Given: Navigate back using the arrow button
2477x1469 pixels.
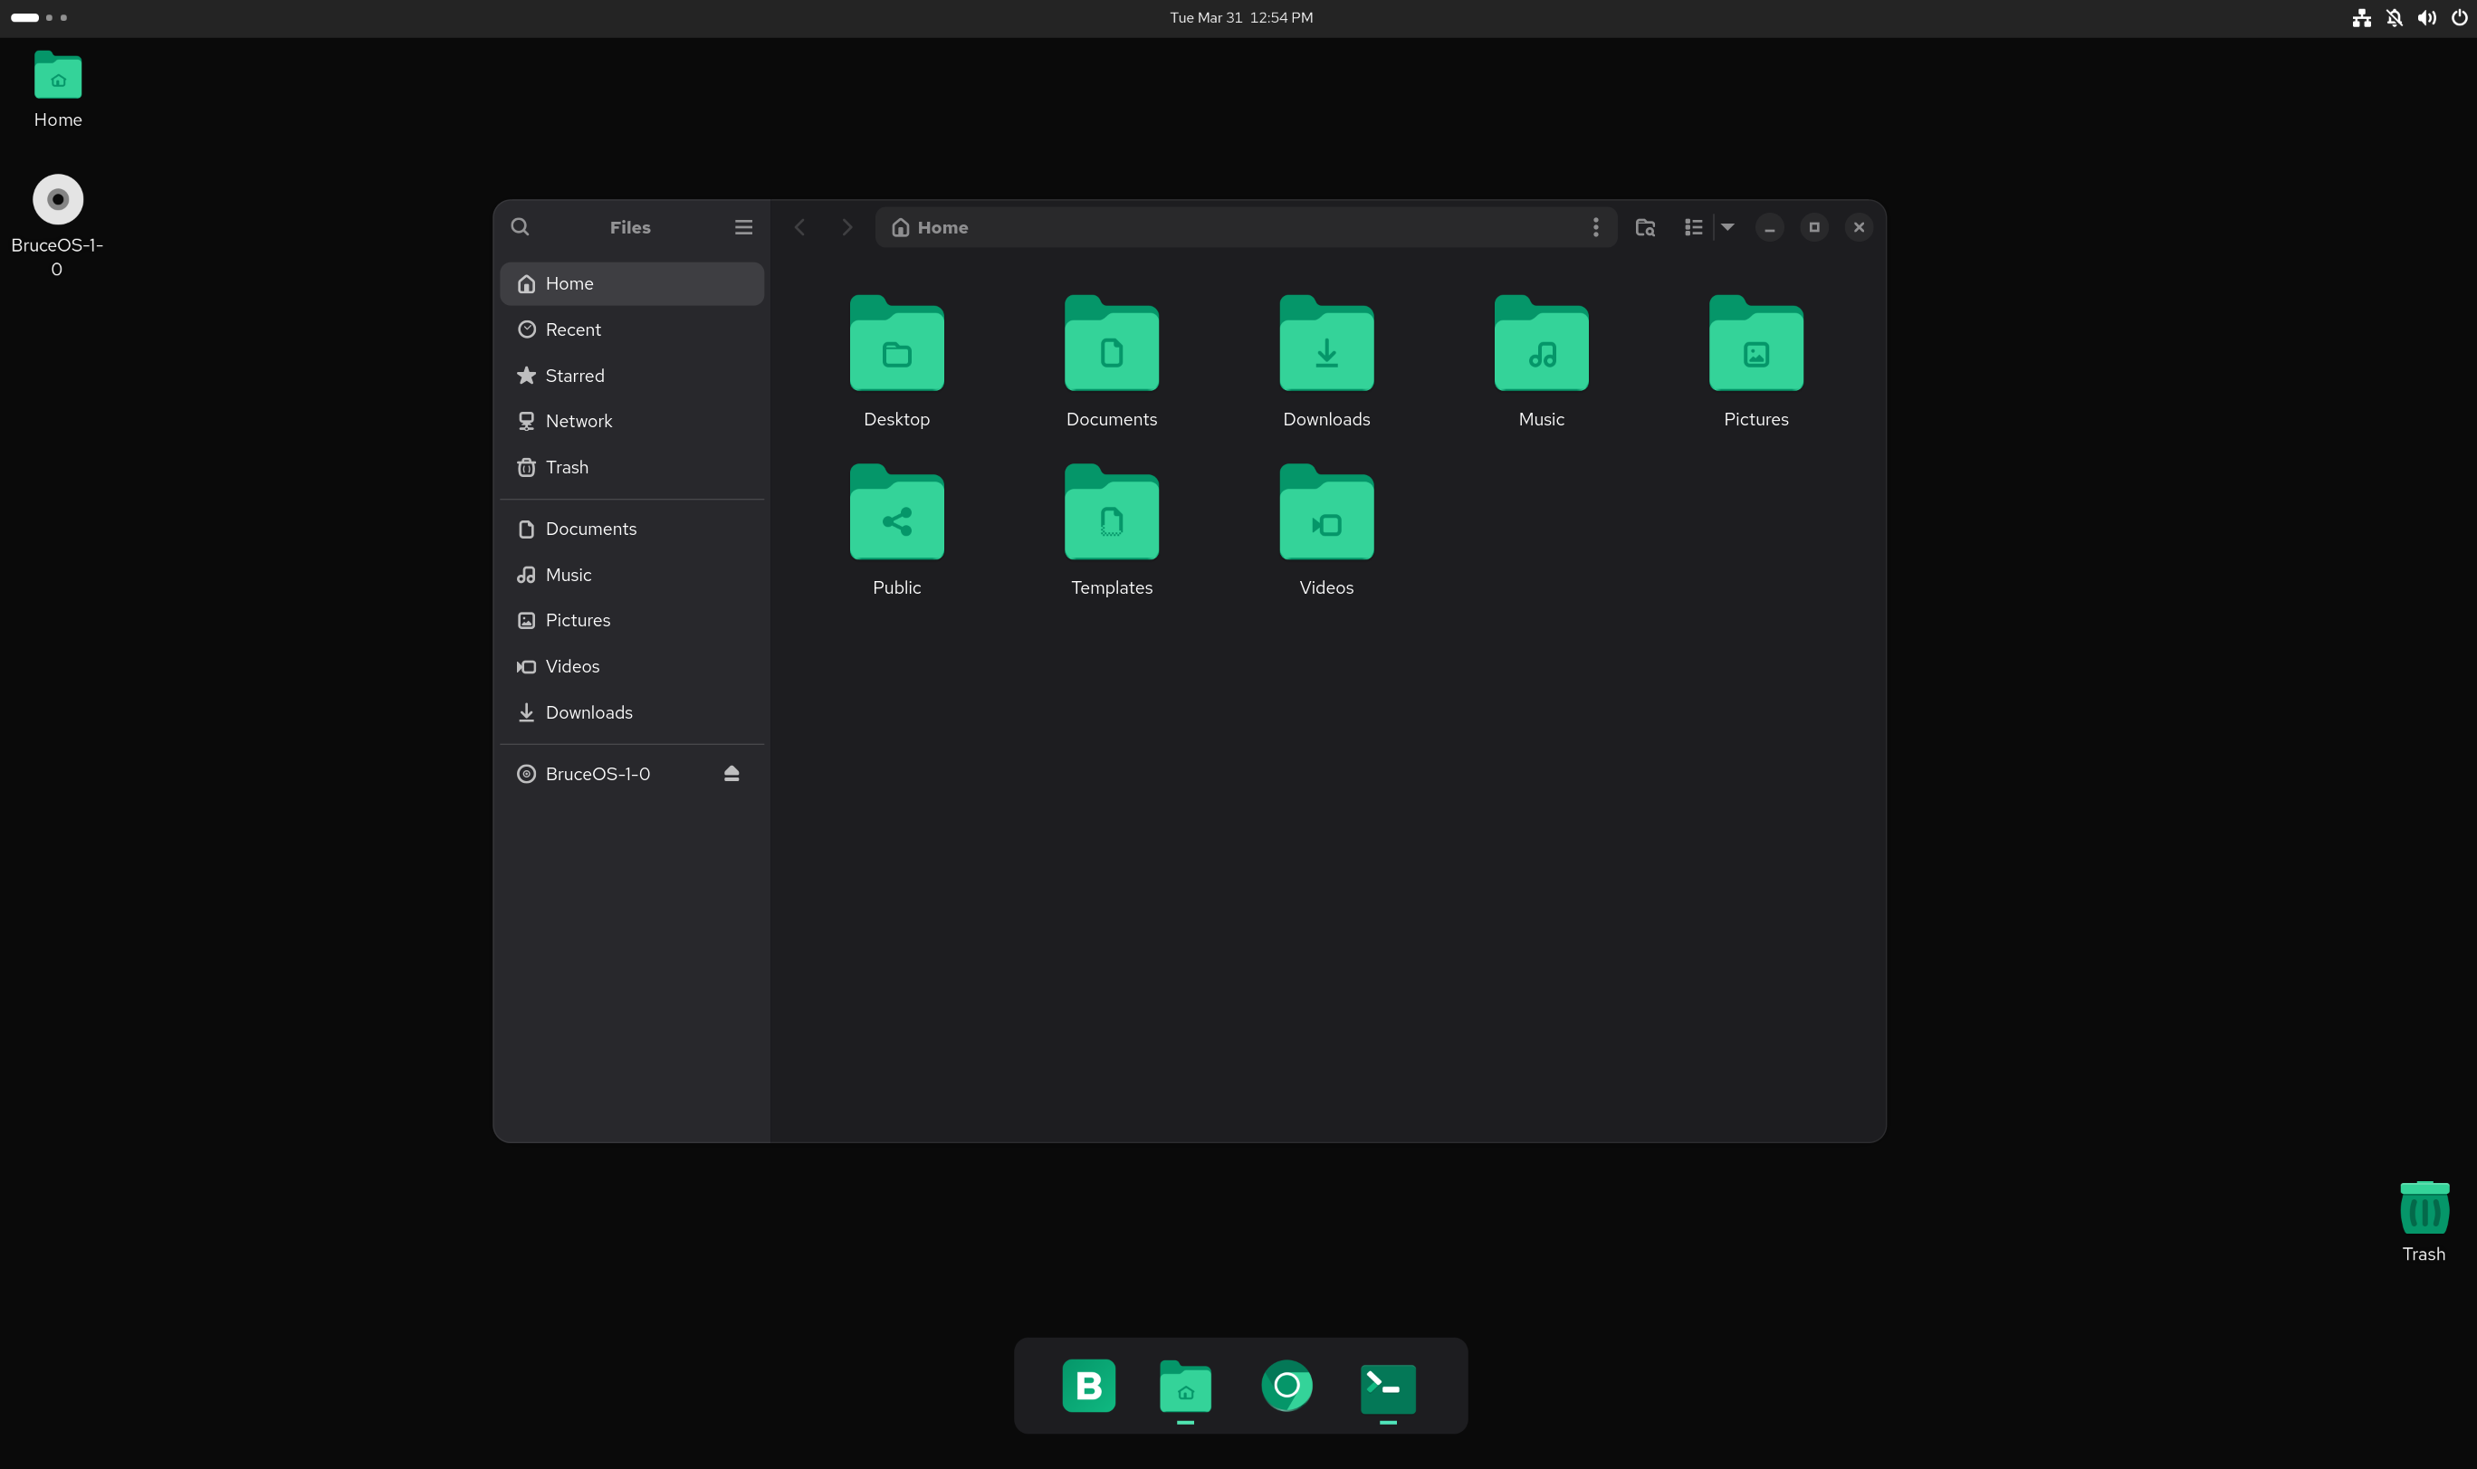Looking at the screenshot, I should 799,226.
